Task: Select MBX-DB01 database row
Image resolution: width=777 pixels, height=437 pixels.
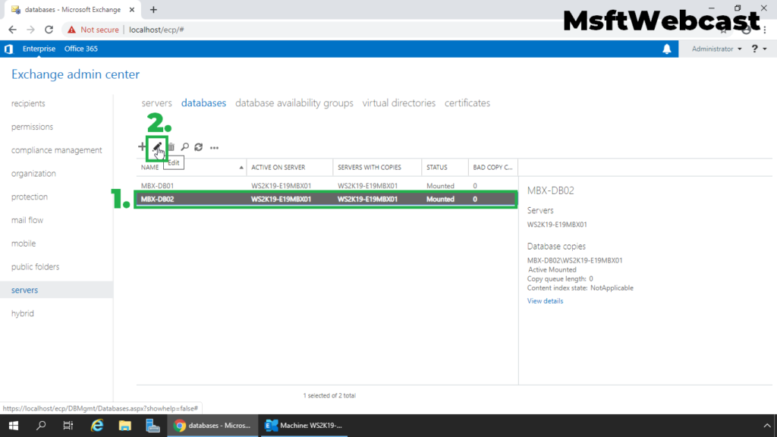Action: [327, 186]
